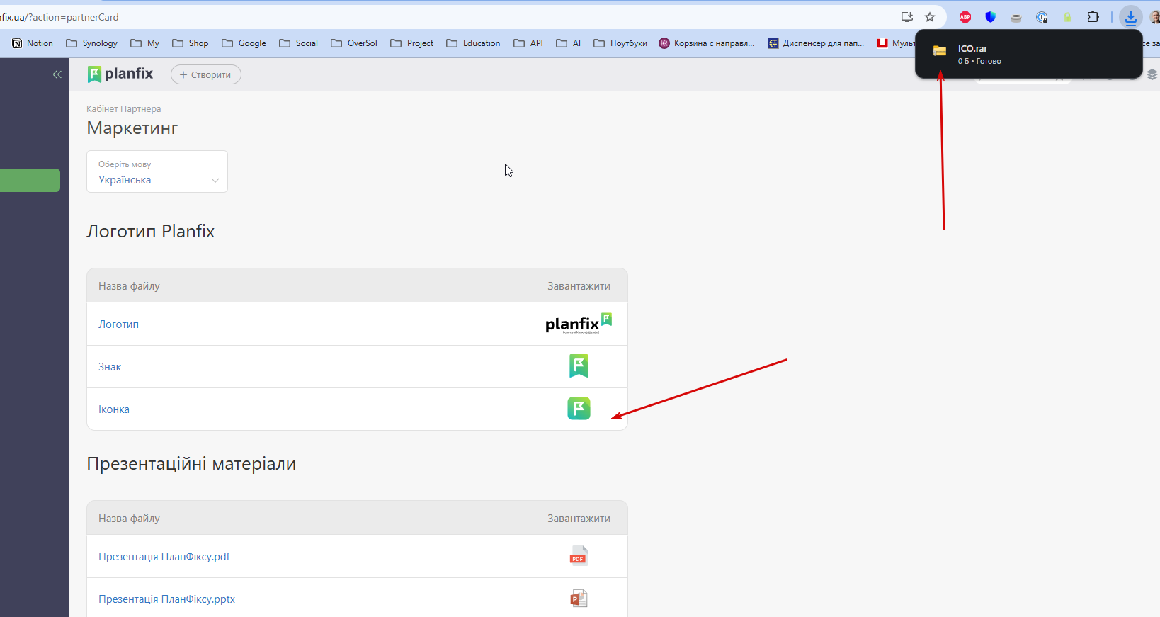The image size is (1160, 617).
Task: Open the Іконка file link
Action: pos(114,409)
